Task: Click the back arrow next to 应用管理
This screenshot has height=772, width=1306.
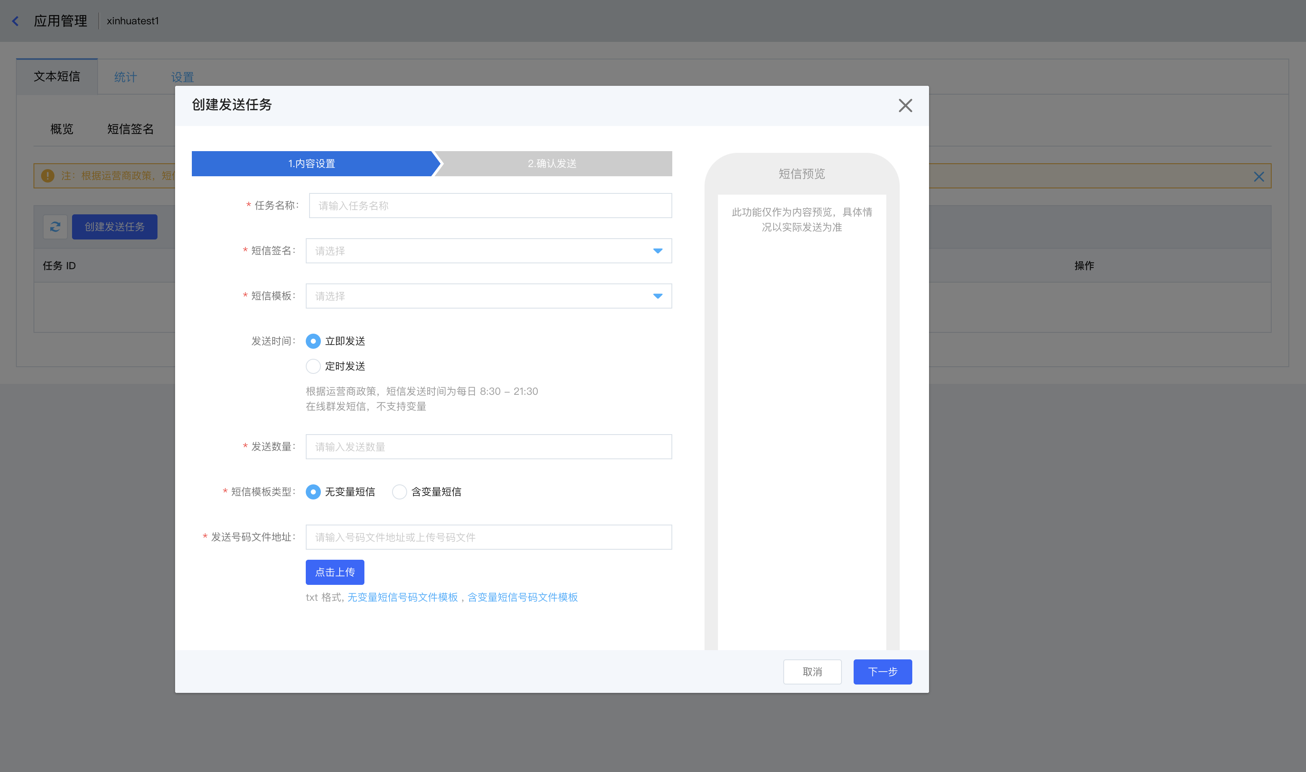Action: click(x=15, y=21)
